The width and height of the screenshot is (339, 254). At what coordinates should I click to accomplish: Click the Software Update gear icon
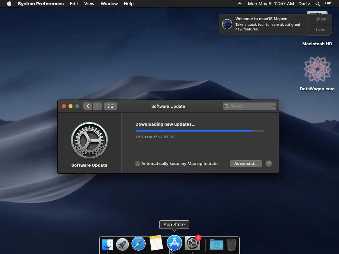[89, 140]
